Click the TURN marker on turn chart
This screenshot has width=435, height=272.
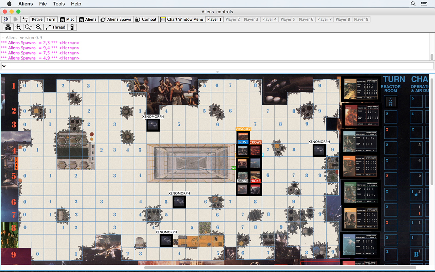[391, 102]
